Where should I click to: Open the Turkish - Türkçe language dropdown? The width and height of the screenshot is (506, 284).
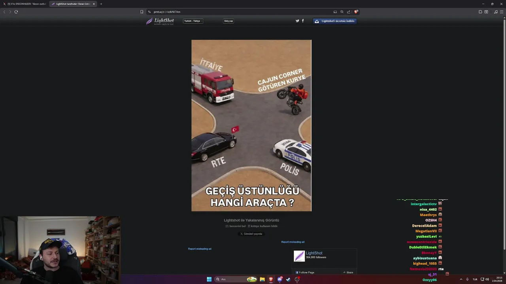click(193, 21)
